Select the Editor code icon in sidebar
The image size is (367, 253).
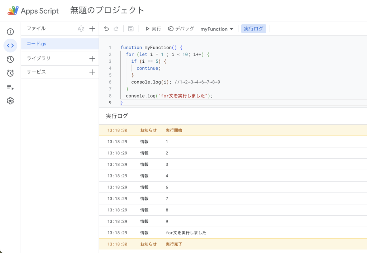click(x=10, y=46)
